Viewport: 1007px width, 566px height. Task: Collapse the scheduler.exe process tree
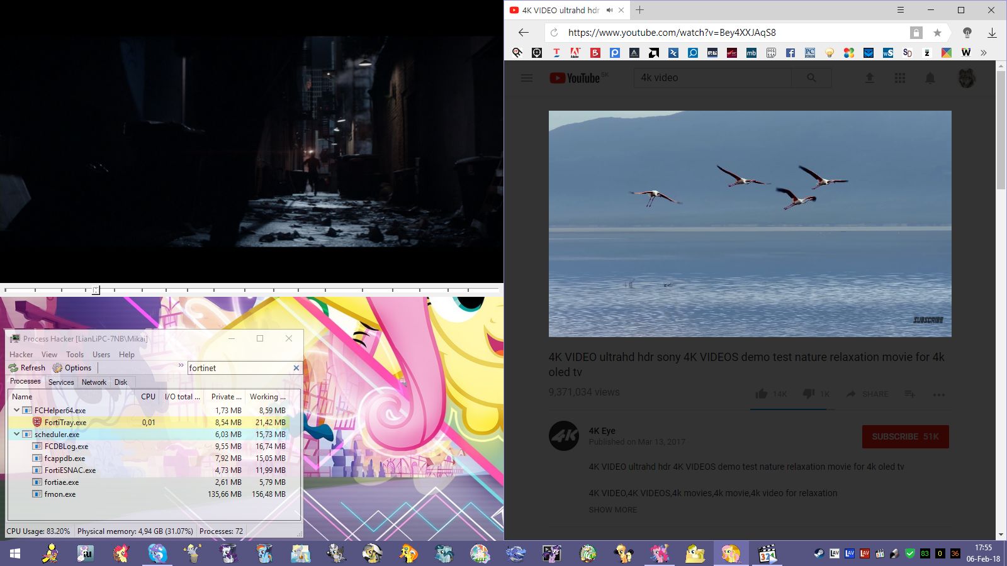[17, 434]
